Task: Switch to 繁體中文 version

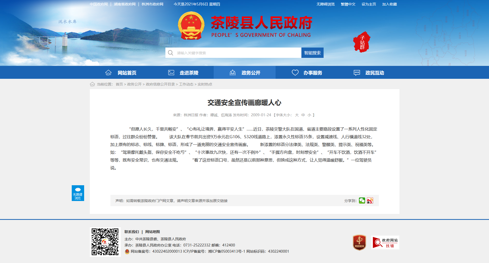Action: tap(348, 4)
